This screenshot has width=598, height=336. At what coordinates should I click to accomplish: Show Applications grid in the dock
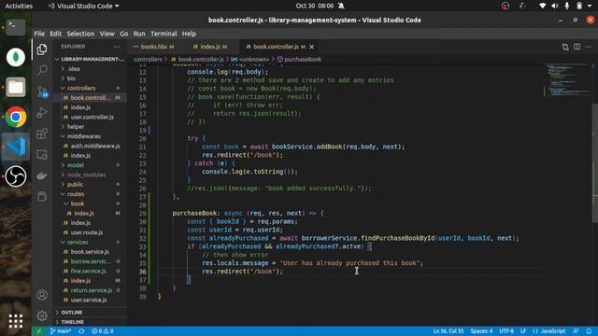pos(16,321)
